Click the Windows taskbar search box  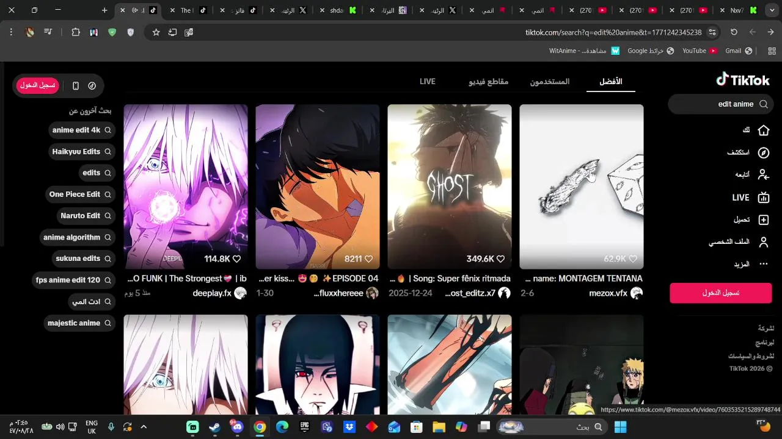click(x=553, y=427)
